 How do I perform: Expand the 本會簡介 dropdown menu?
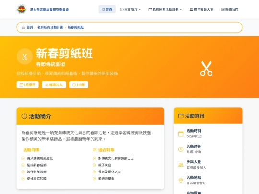(130, 9)
